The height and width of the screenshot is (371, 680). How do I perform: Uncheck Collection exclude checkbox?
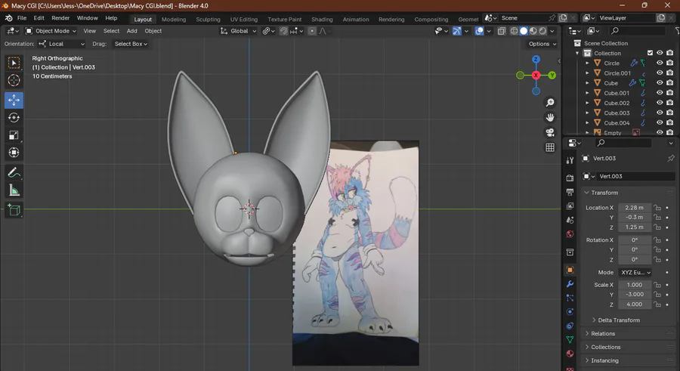click(650, 53)
